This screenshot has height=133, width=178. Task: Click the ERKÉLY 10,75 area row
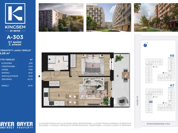click(17, 86)
